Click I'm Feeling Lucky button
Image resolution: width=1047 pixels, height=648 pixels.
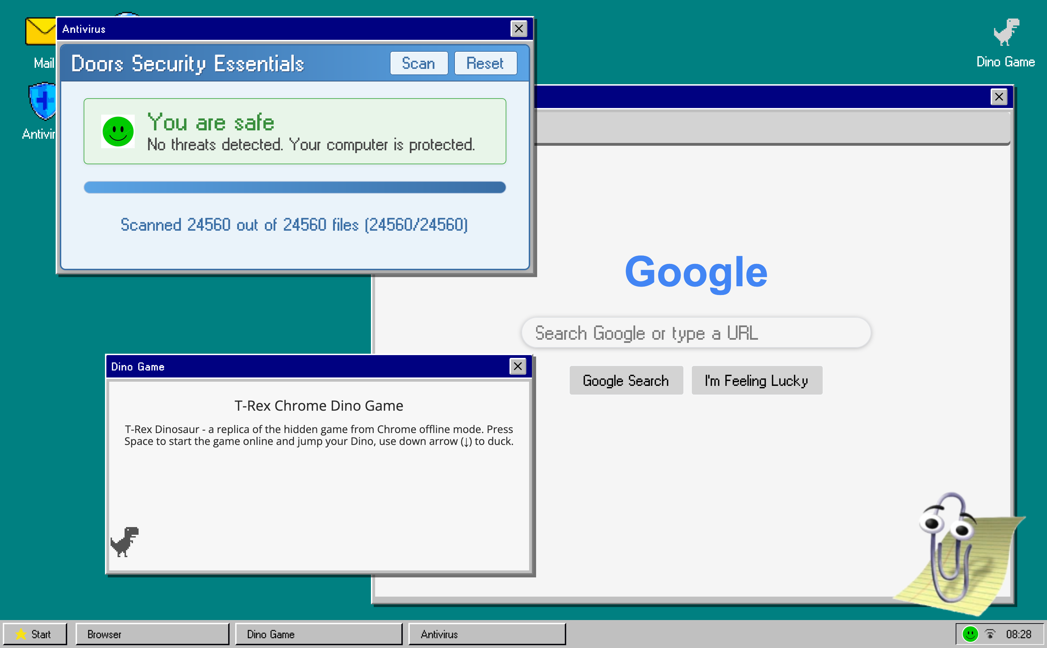[757, 380]
